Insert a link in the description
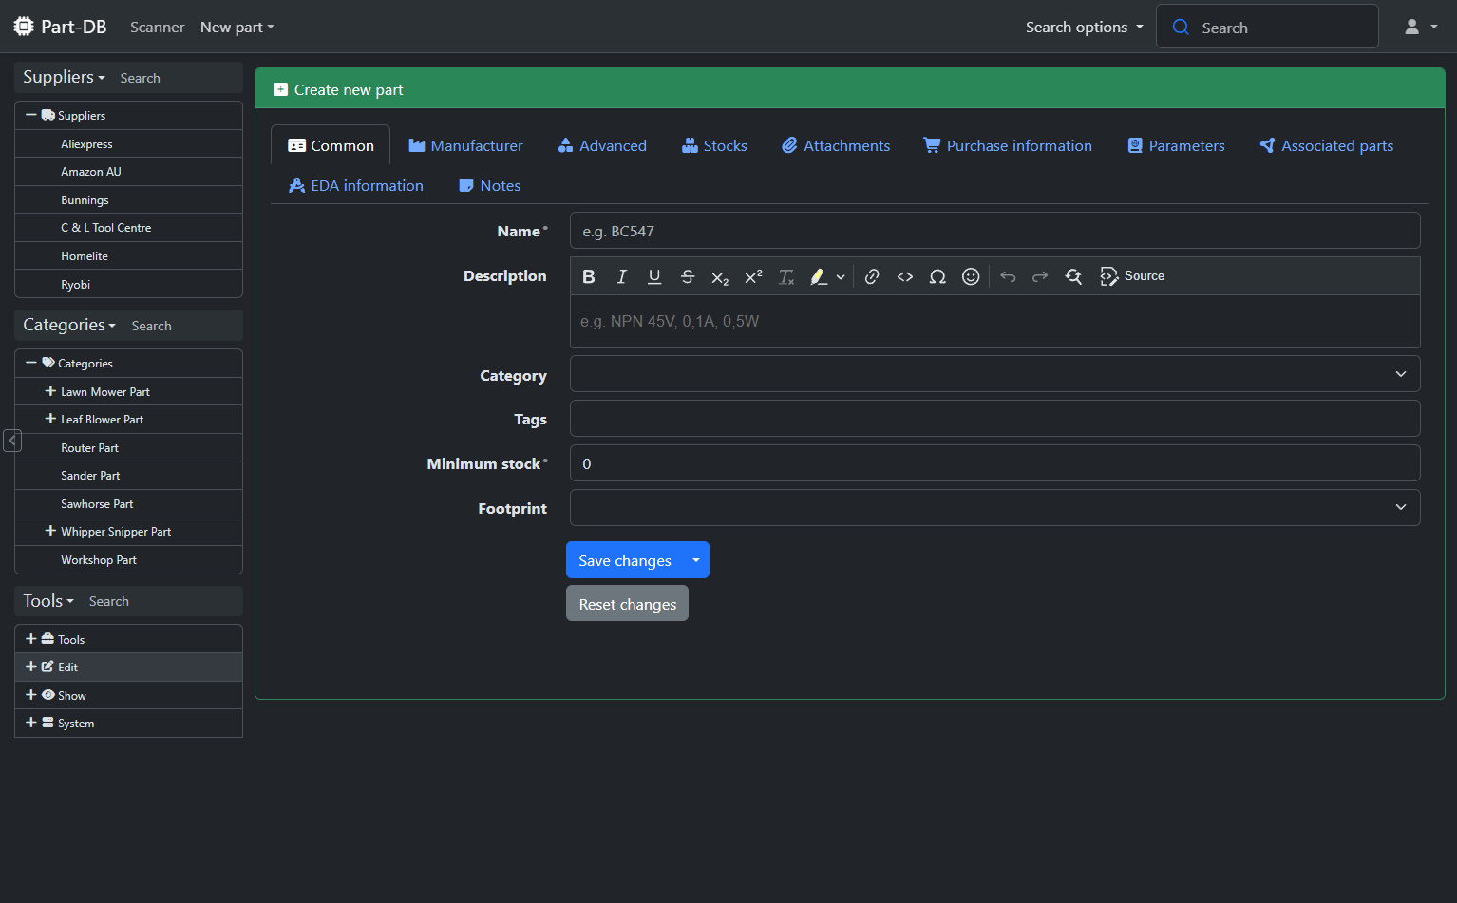1457x903 pixels. (x=872, y=276)
